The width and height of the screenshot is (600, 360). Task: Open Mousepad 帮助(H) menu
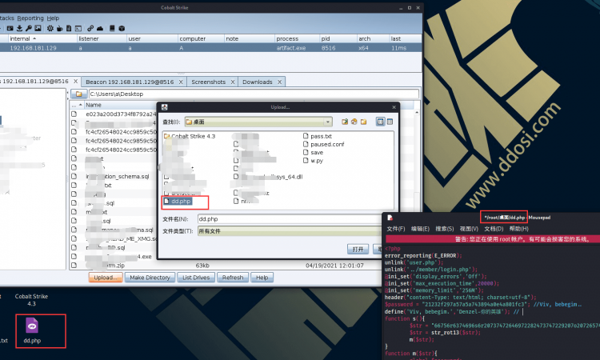(518, 229)
